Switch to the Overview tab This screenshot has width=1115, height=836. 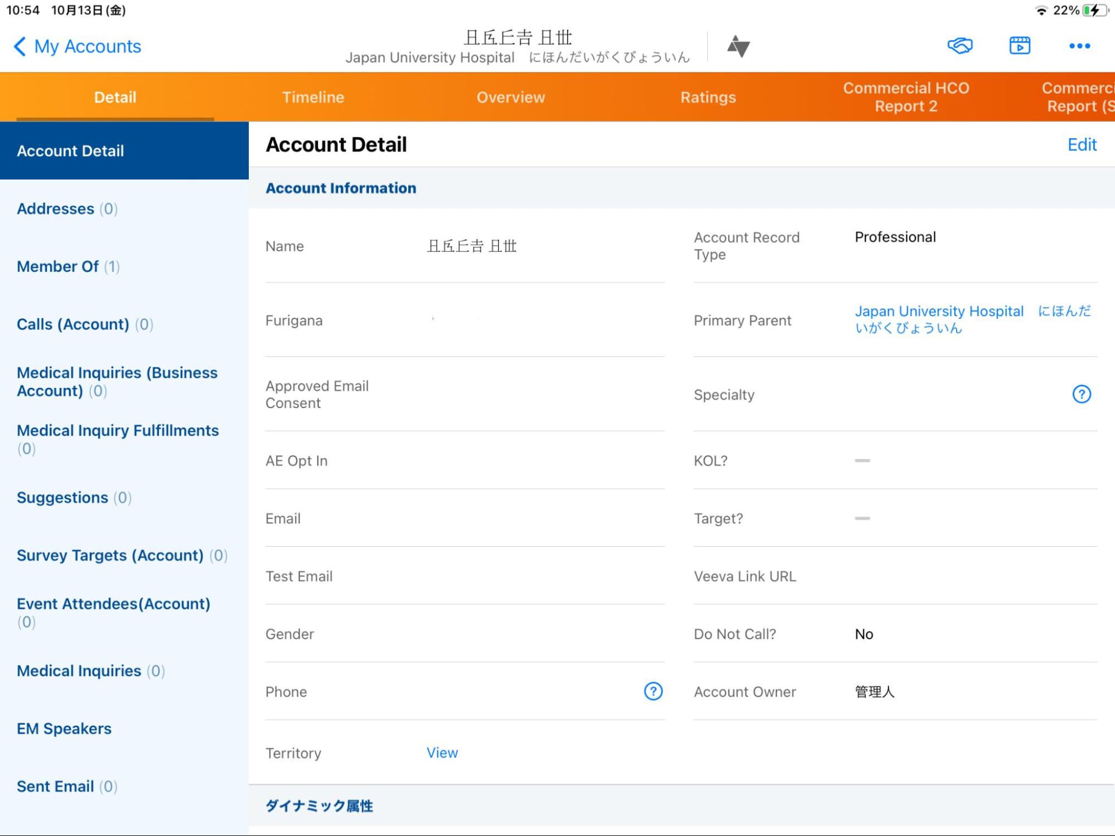pyautogui.click(x=510, y=97)
